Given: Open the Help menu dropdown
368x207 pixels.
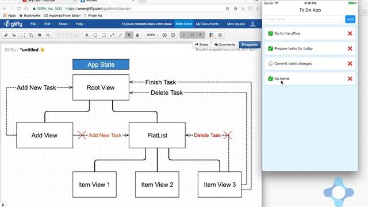Looking at the screenshot, I should [x=80, y=24].
